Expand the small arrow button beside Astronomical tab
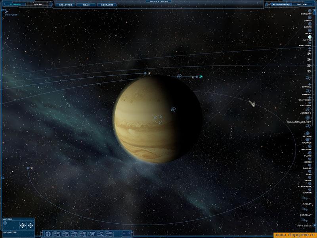The height and width of the screenshot is (238, 317). (x=266, y=4)
